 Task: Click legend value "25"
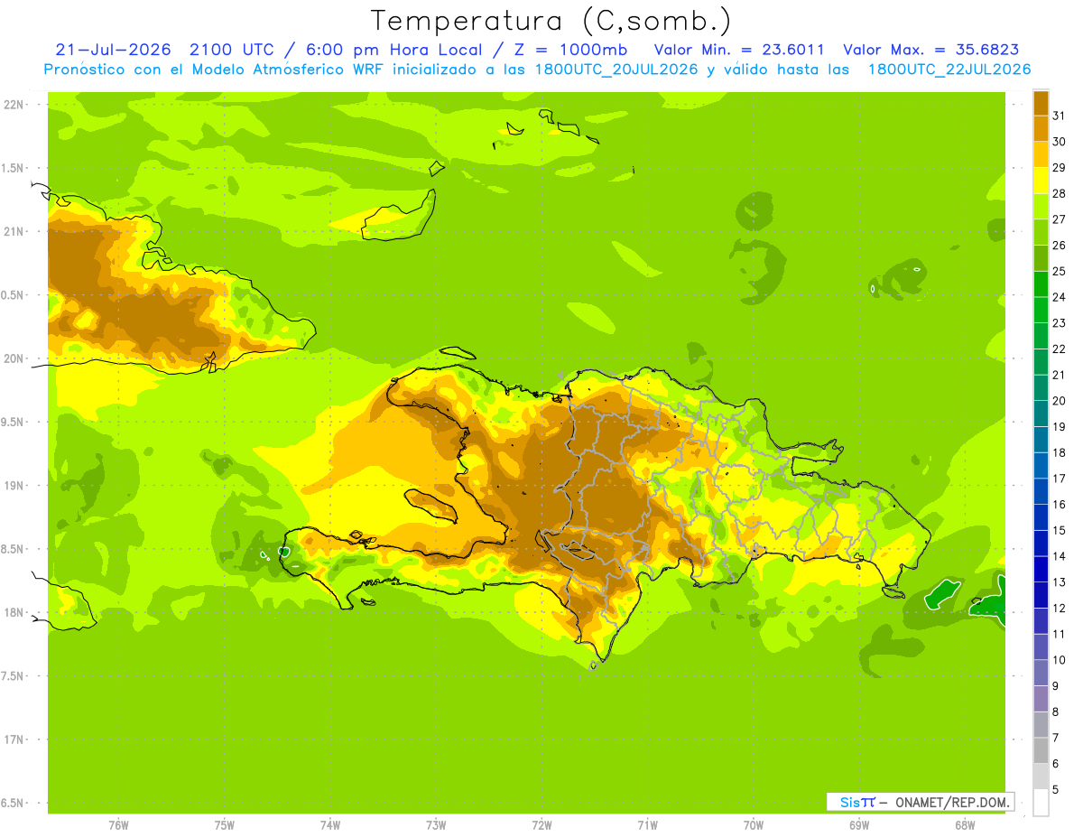1060,271
